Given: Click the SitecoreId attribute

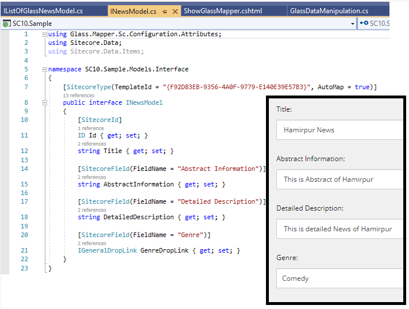Looking at the screenshot, I should pyautogui.click(x=100, y=120).
